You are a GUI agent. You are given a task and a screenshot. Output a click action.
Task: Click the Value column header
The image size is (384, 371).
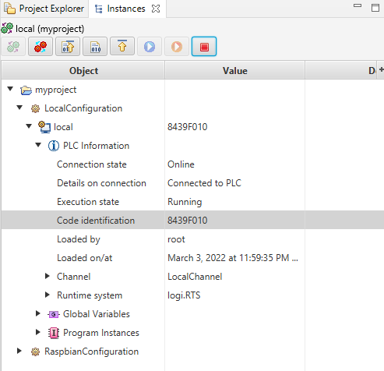234,70
